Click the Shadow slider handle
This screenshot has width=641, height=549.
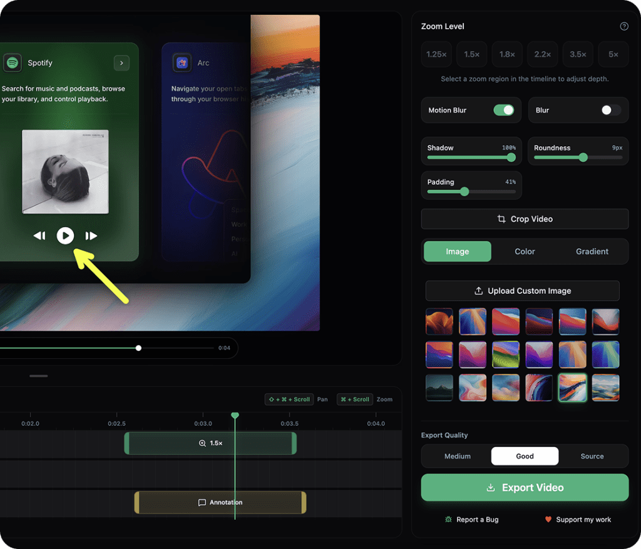coord(511,158)
